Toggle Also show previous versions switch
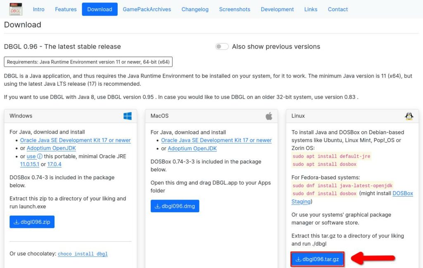 222,47
